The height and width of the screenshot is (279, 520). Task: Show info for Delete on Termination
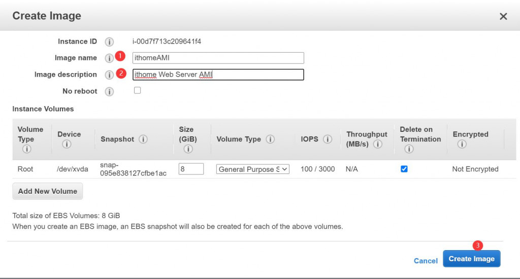[x=409, y=149]
